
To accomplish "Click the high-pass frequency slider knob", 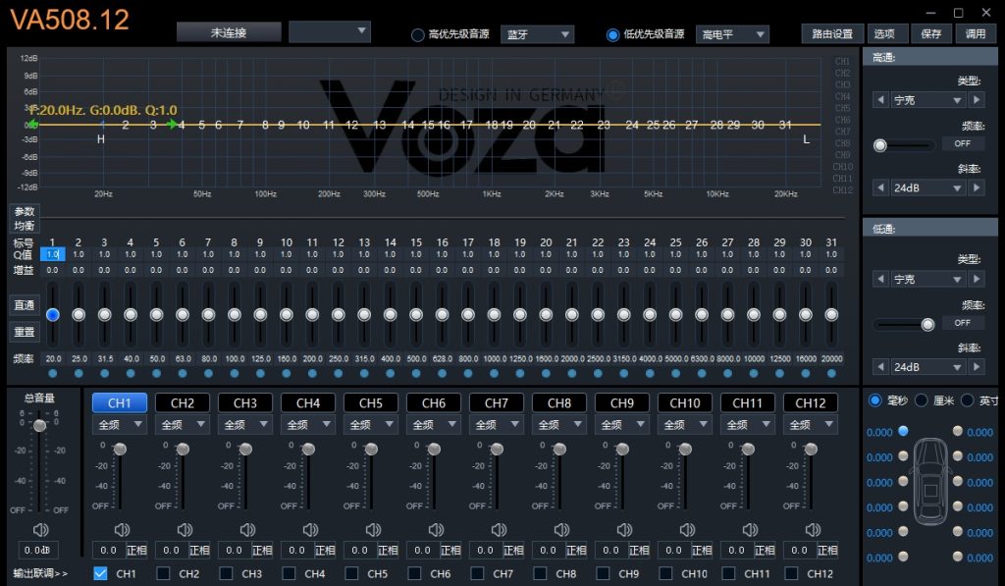I will [880, 145].
